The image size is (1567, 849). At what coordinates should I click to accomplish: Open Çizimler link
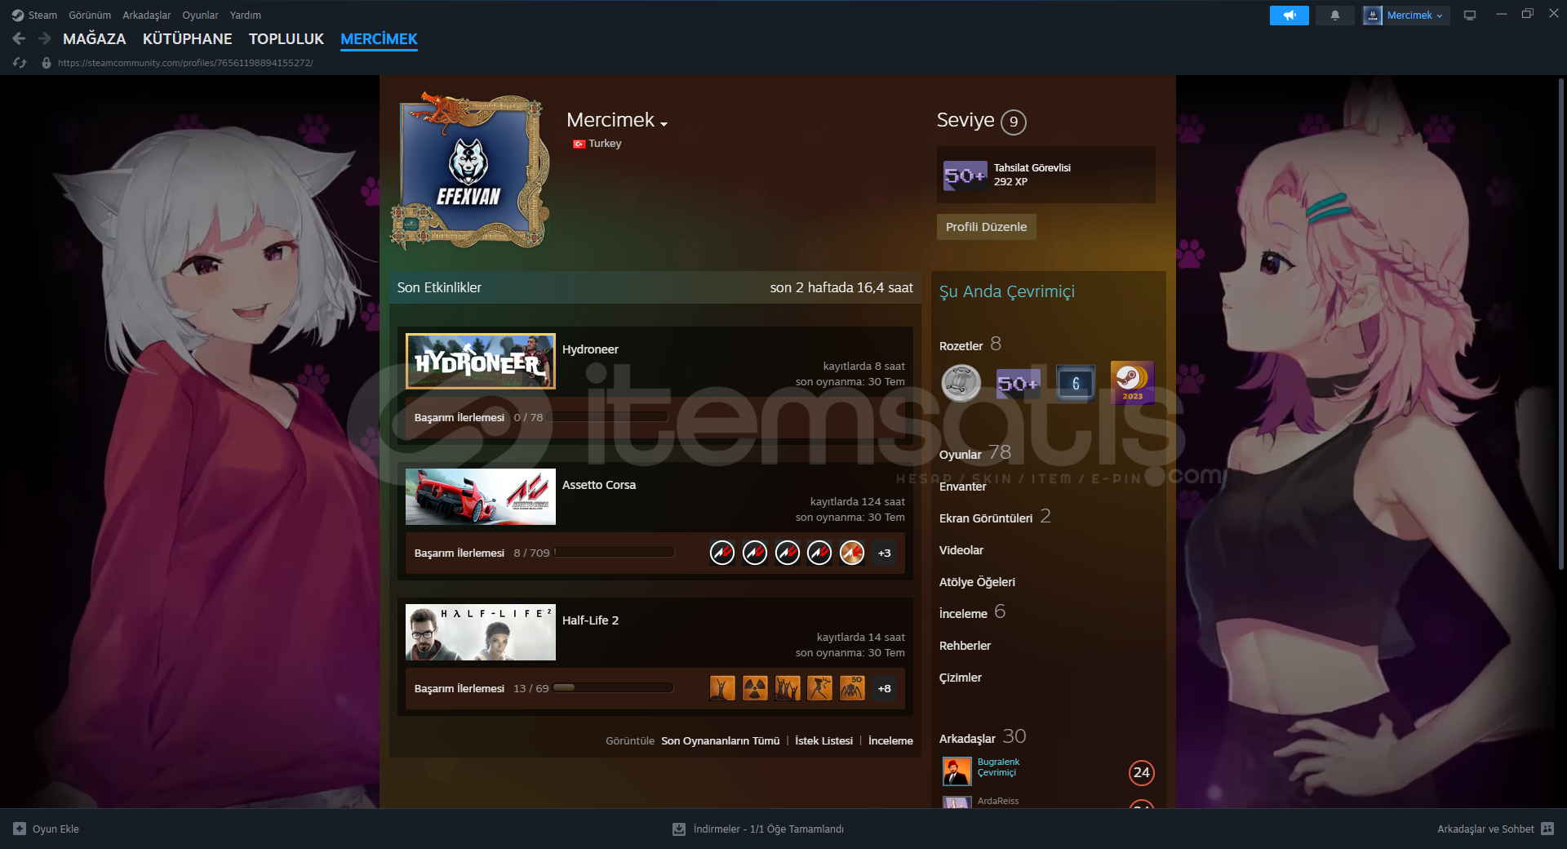point(960,678)
